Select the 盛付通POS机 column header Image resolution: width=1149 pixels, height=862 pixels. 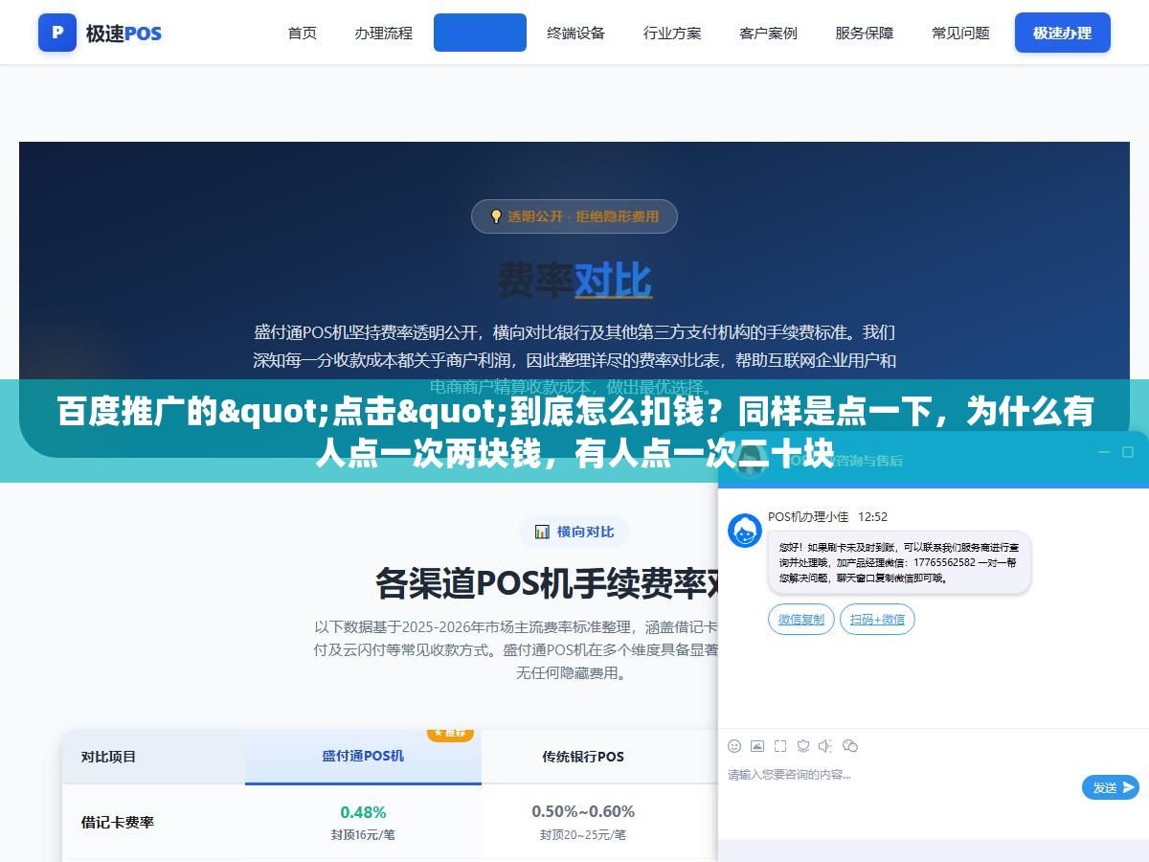363,756
